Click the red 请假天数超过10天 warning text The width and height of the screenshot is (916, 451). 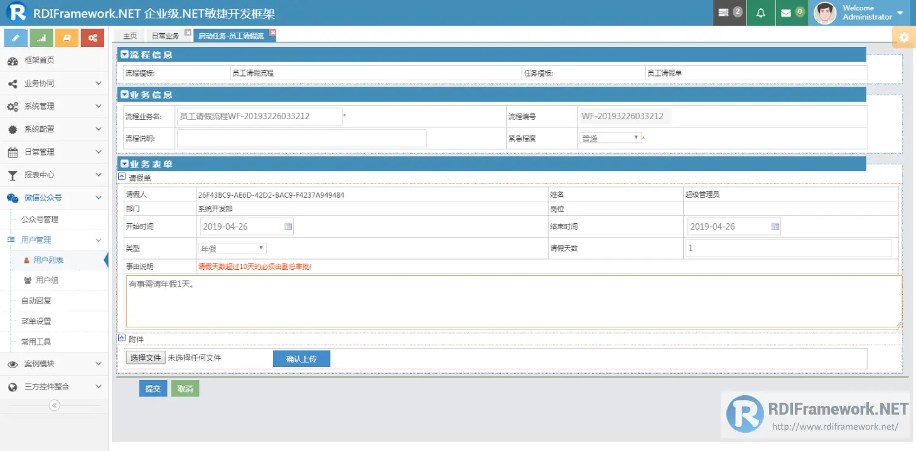[254, 267]
